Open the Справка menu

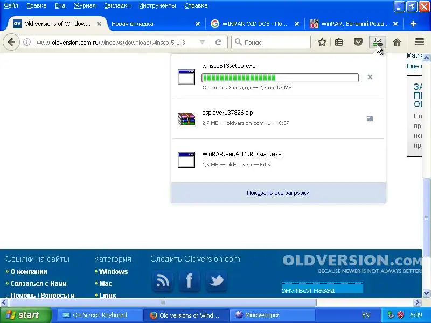(x=196, y=5)
